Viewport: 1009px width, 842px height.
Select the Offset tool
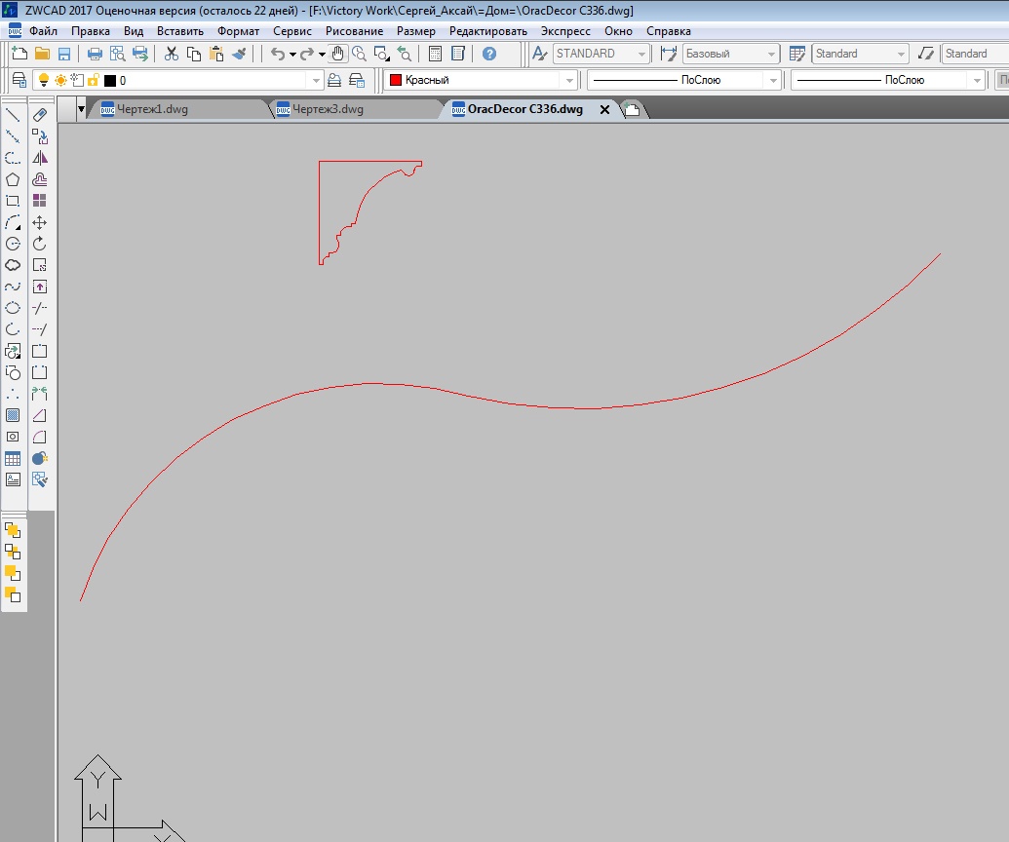coord(40,179)
